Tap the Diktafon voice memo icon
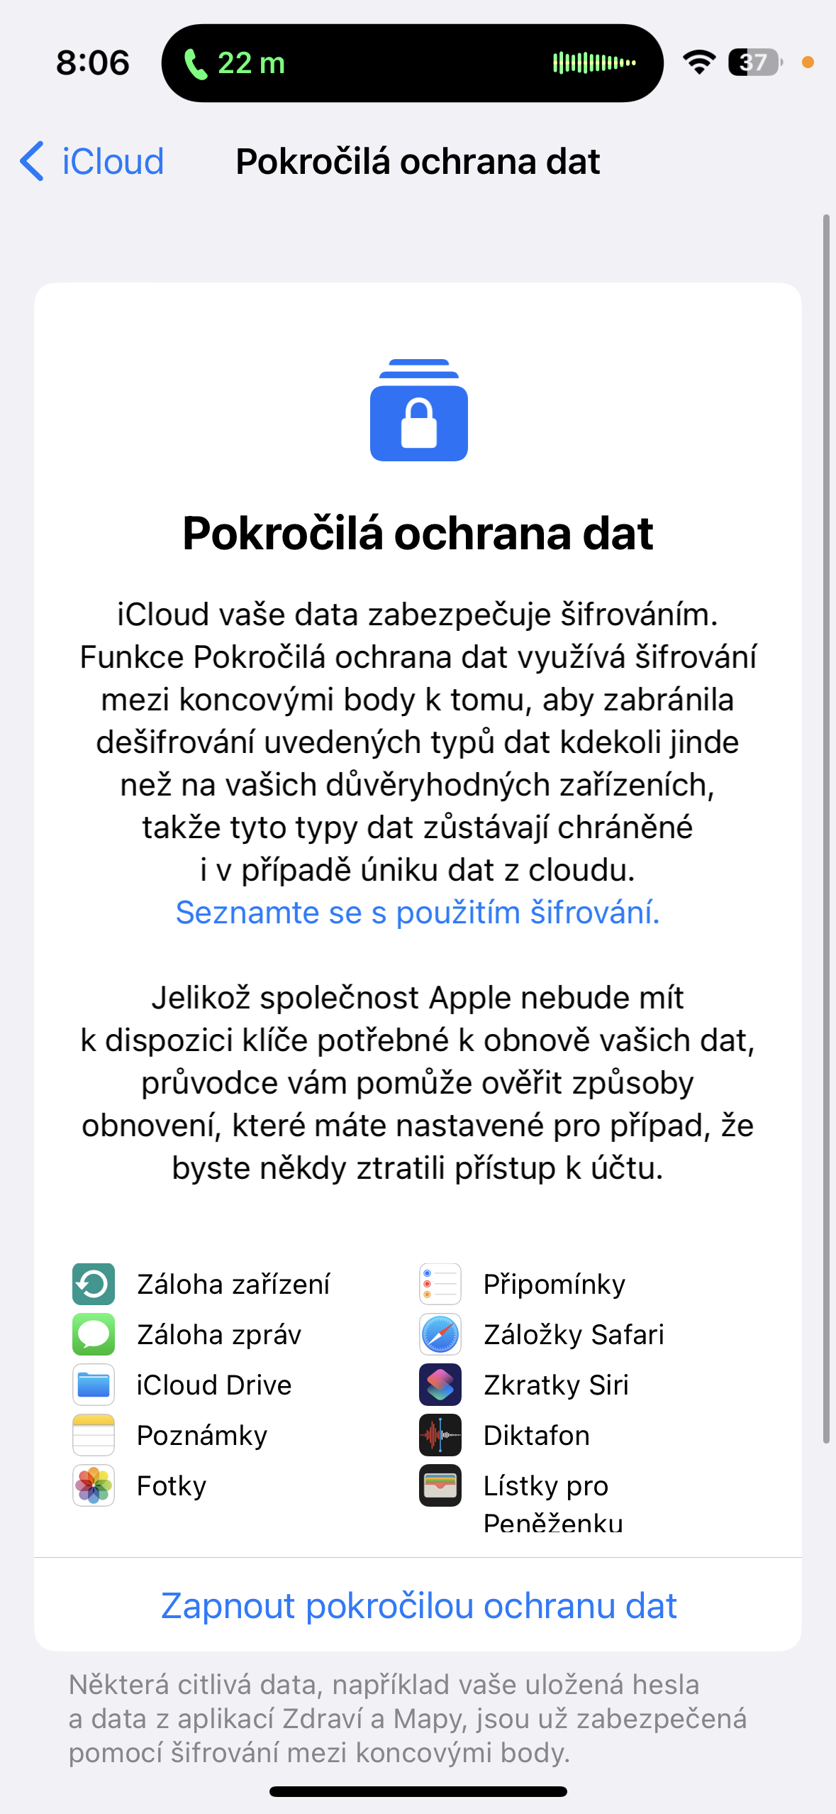Screen dimensions: 836x1814 (x=440, y=1435)
